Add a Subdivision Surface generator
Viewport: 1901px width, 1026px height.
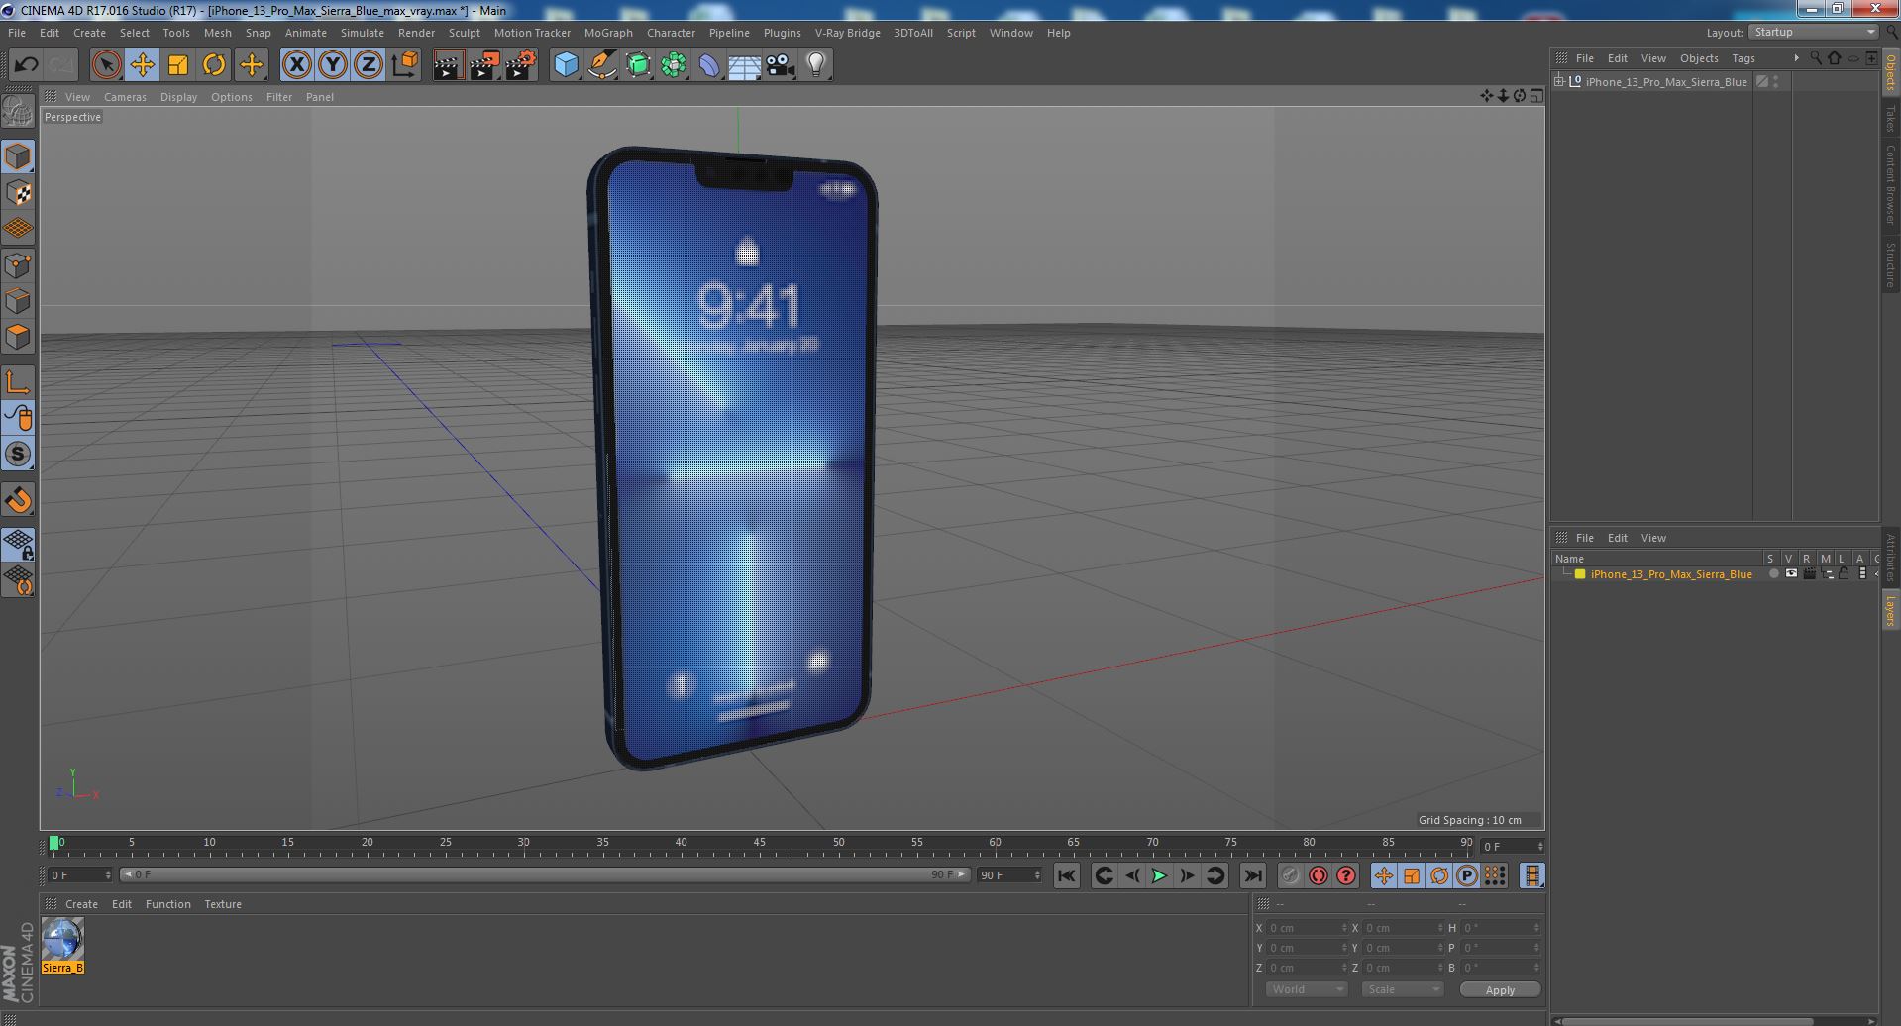(x=638, y=65)
